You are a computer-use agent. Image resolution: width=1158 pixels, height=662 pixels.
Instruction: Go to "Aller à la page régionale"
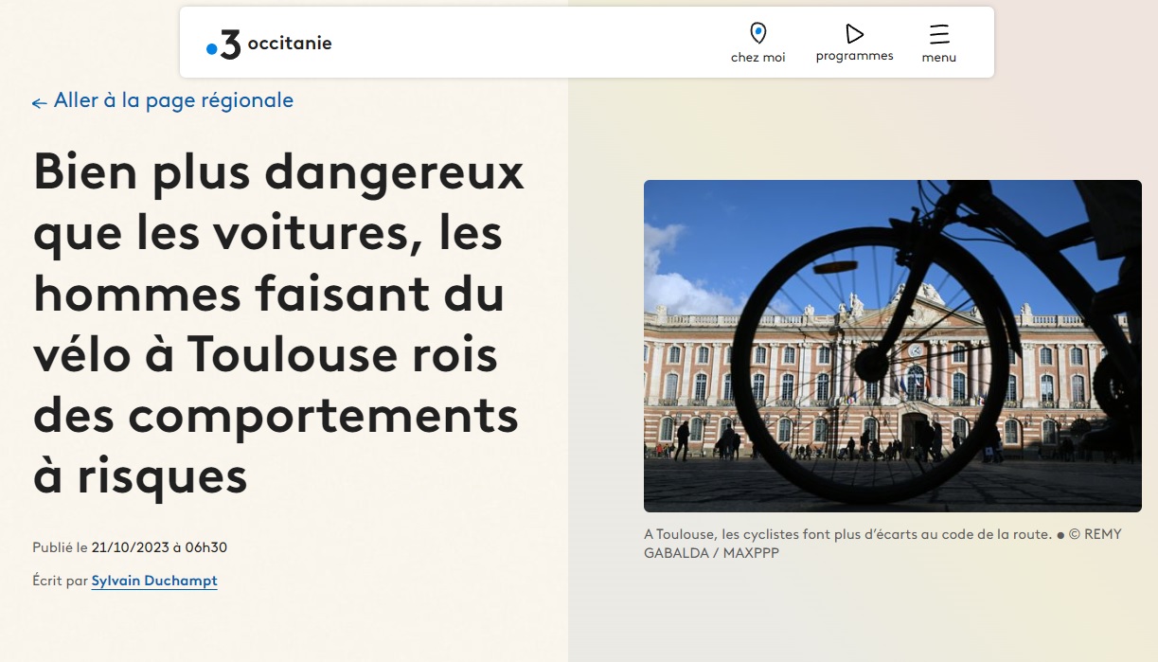[x=173, y=100]
